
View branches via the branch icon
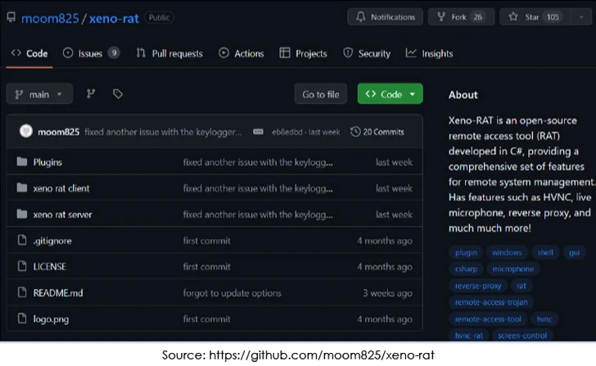90,94
